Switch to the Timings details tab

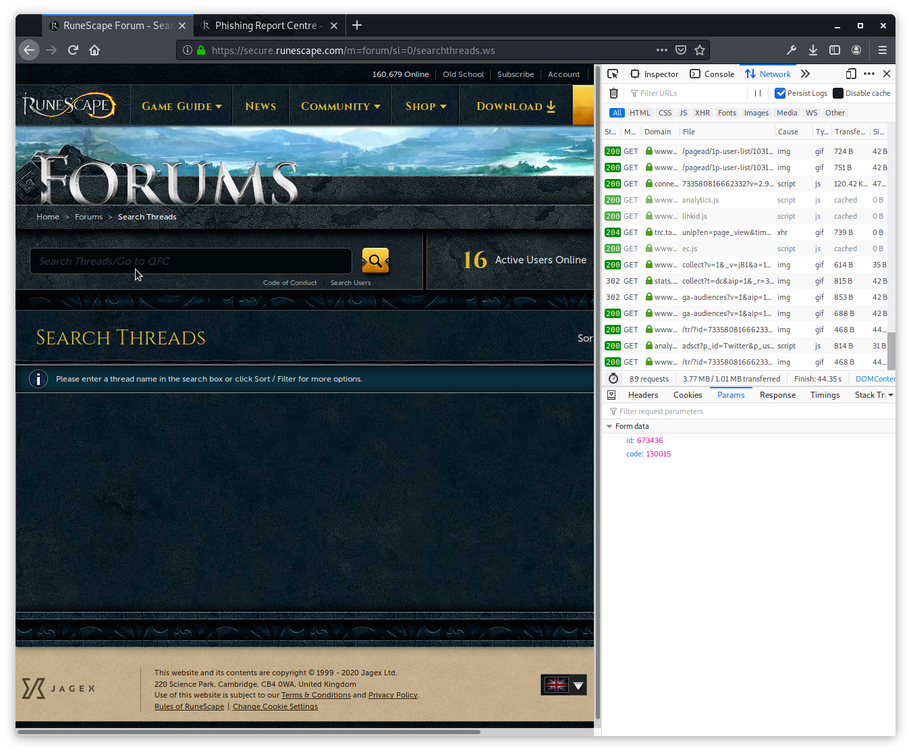coord(825,395)
